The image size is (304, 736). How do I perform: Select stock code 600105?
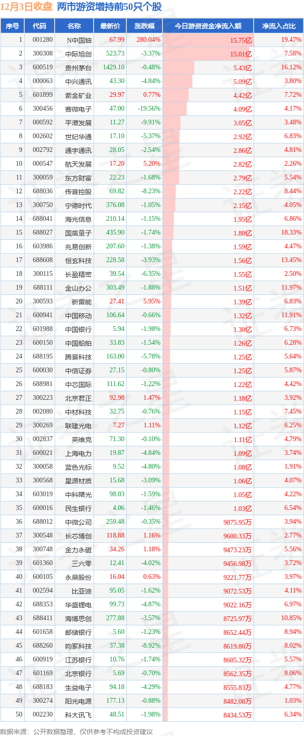point(43,577)
